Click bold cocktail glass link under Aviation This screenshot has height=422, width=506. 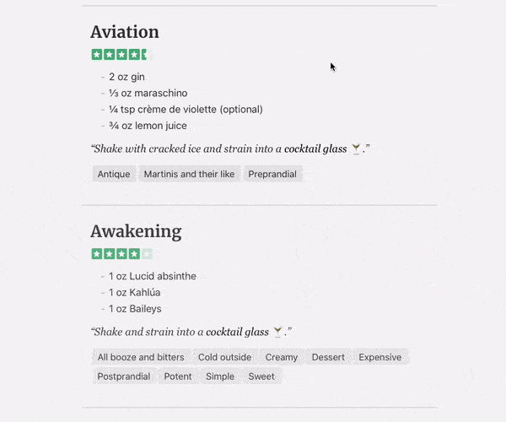pyautogui.click(x=315, y=149)
